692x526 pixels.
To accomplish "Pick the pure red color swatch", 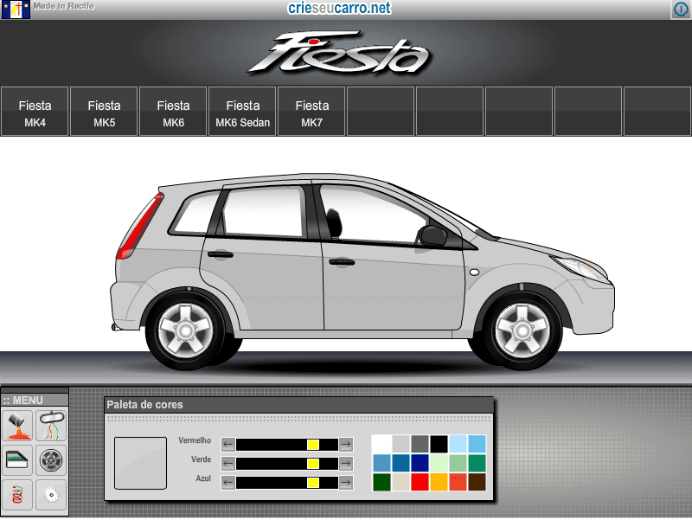I will pos(420,483).
